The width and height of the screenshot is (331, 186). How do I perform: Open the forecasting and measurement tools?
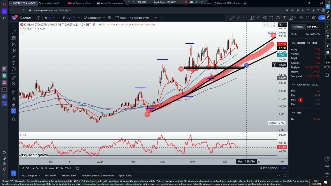coord(13,51)
